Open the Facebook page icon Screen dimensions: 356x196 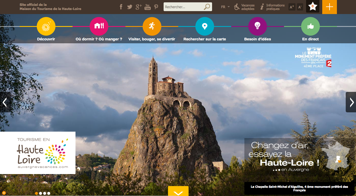121,7
